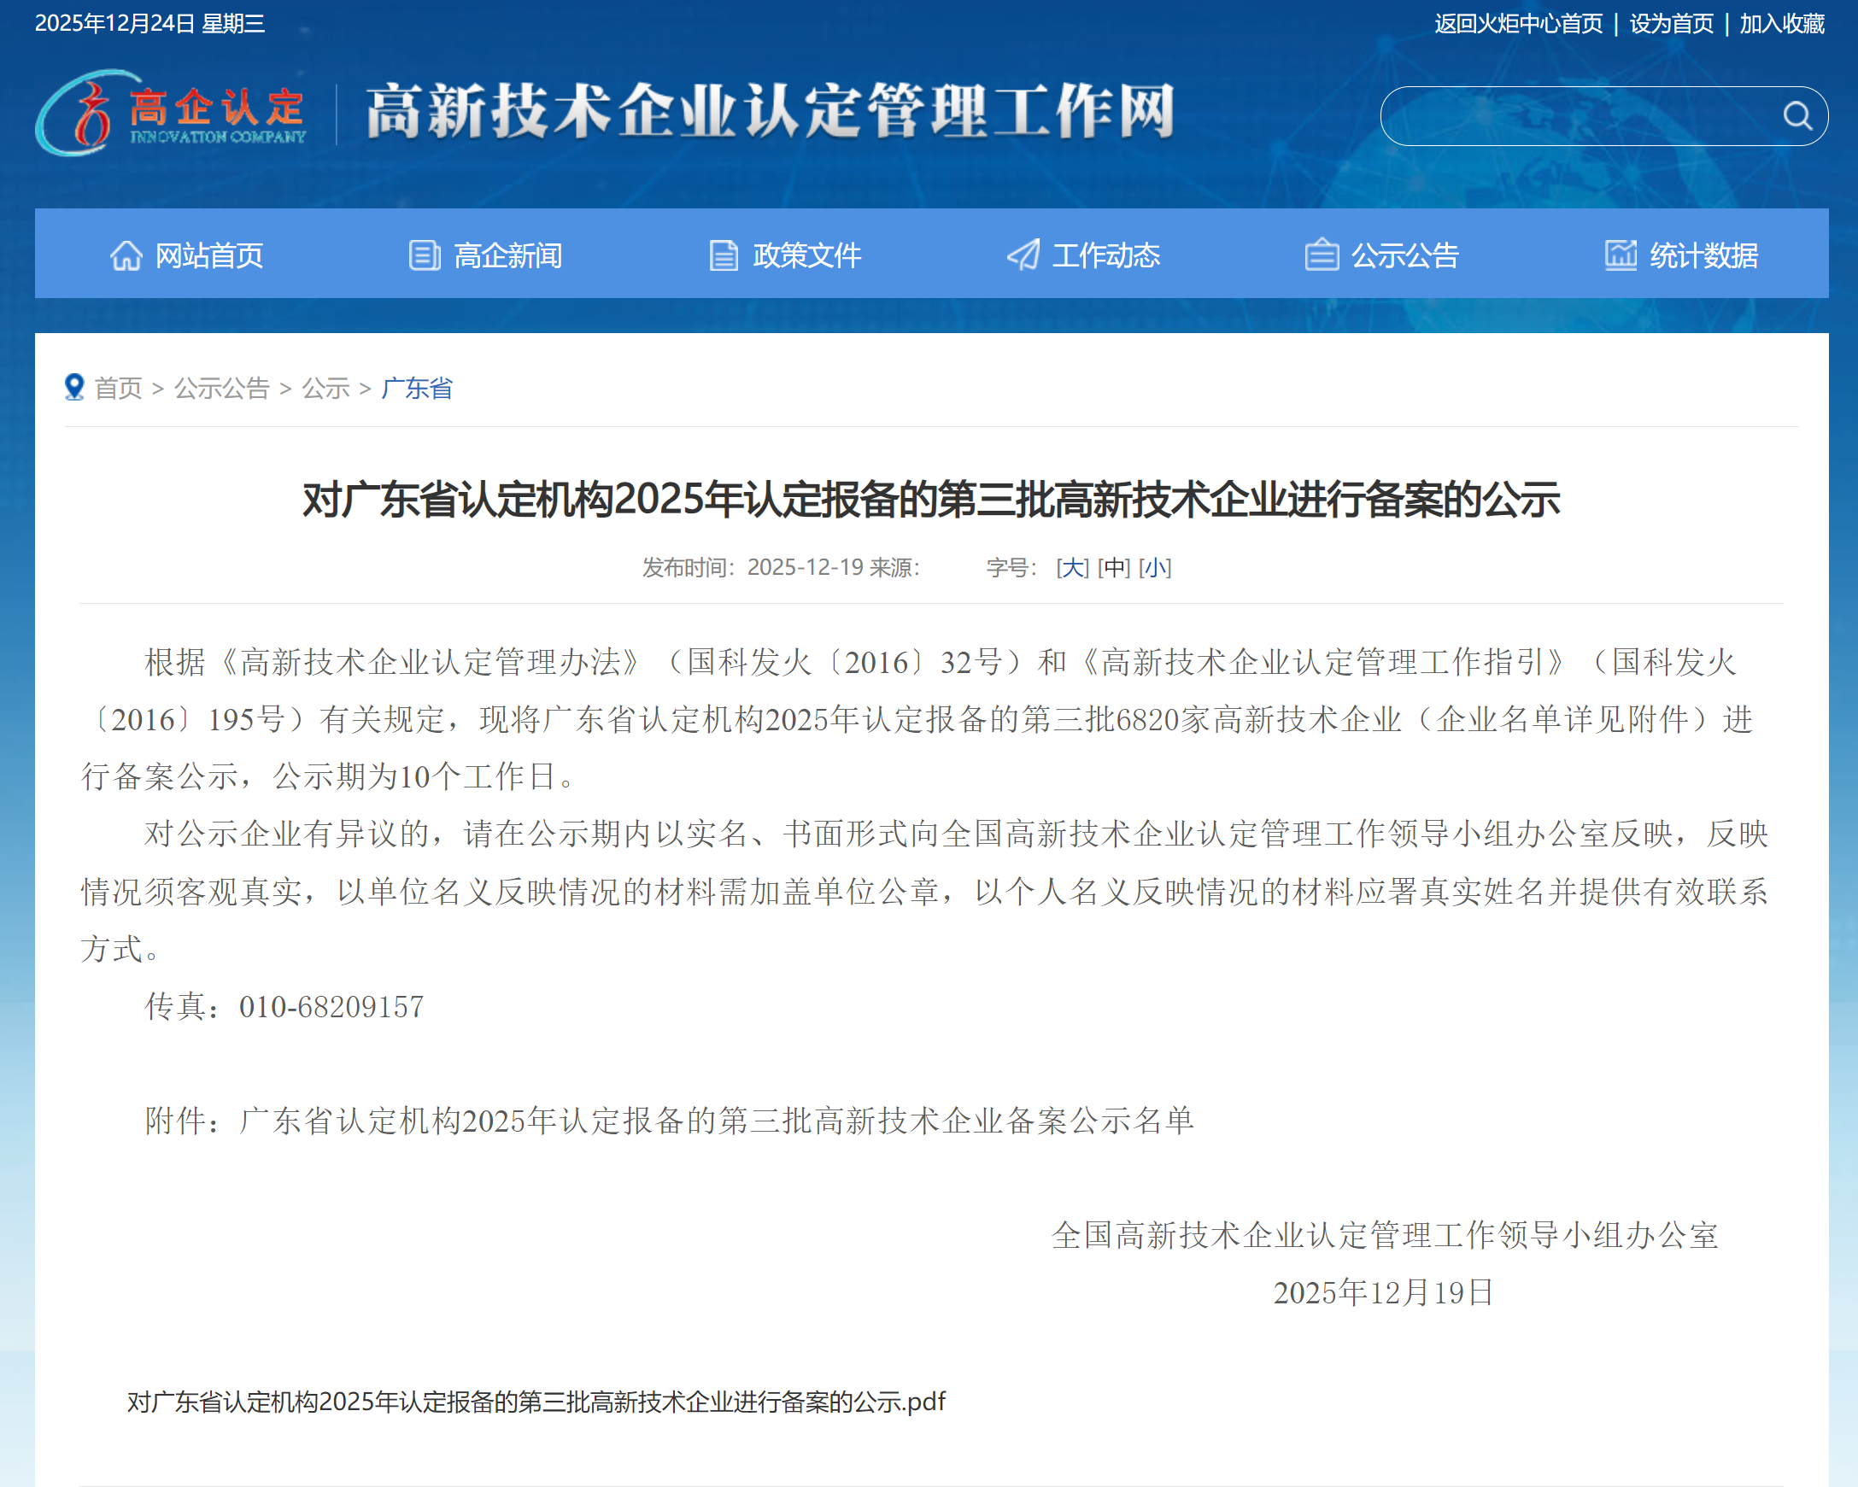This screenshot has width=1858, height=1487.
Task: Go to 首页 via breadcrumb
Action: tap(120, 388)
